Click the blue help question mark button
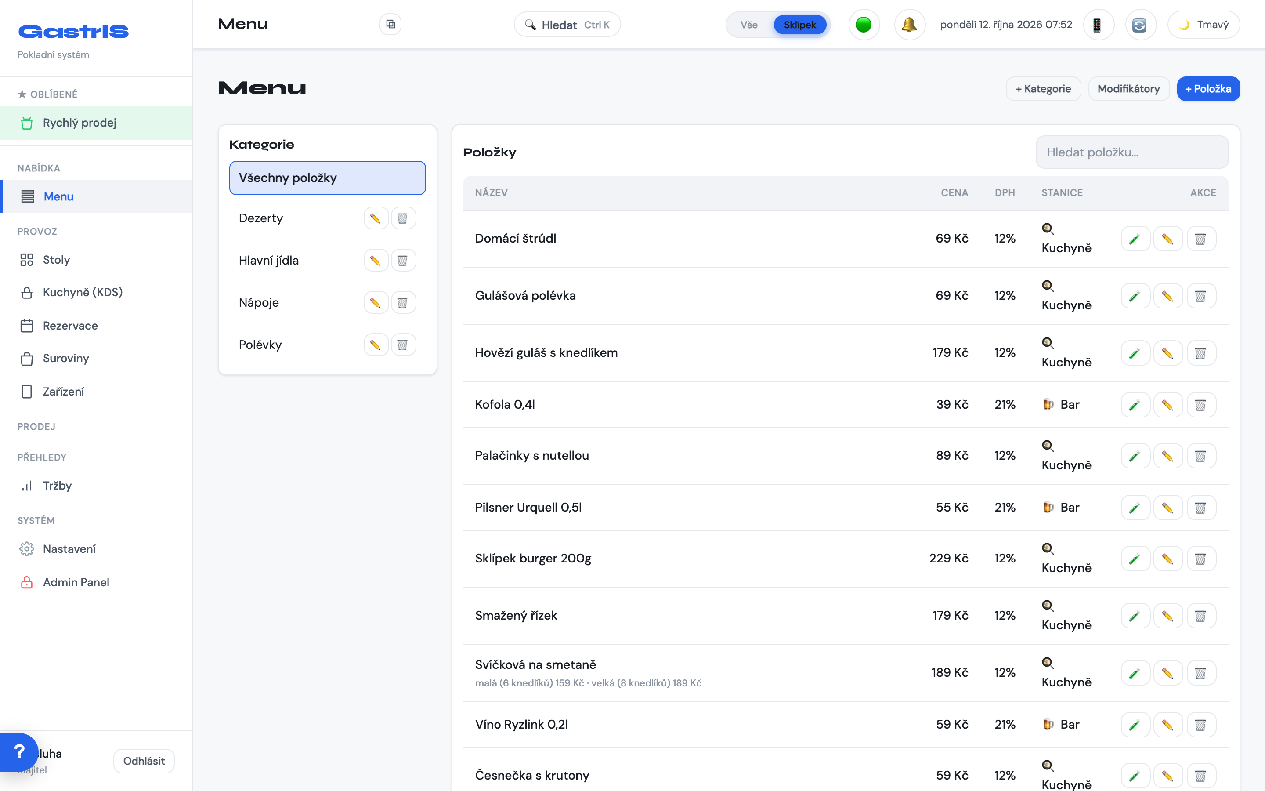Screen dimensions: 1265x791 pyautogui.click(x=19, y=752)
